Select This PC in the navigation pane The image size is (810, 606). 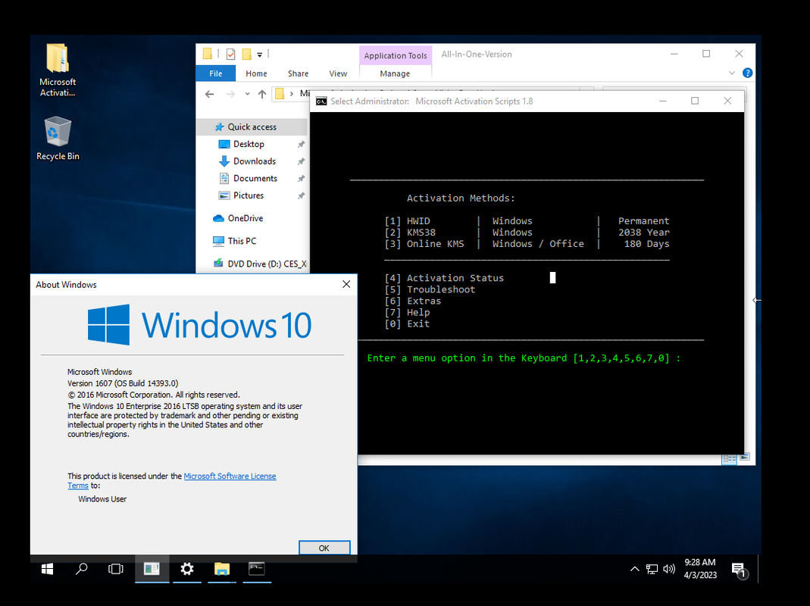(x=242, y=241)
